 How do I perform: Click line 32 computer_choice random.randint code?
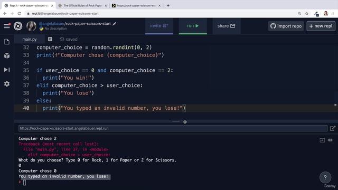click(x=94, y=47)
